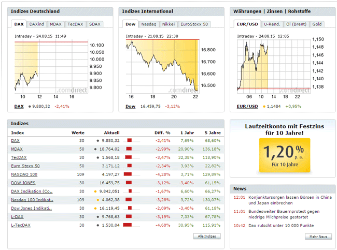This screenshot has height=250, width=337.
Task: Open the DAX intraday chart image
Action: (59, 67)
